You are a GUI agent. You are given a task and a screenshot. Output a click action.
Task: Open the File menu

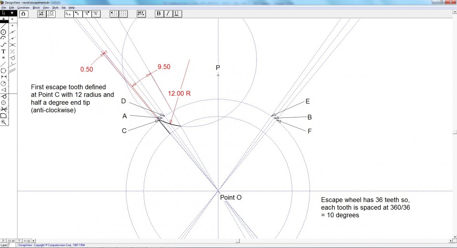(3, 7)
